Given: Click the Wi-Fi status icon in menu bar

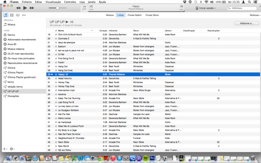Looking at the screenshot, I should click(x=207, y=2).
